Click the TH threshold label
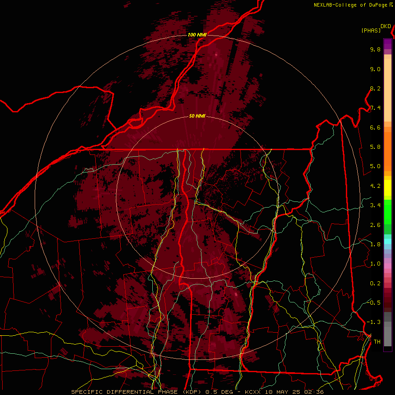The height and width of the screenshot is (395, 395). [377, 342]
